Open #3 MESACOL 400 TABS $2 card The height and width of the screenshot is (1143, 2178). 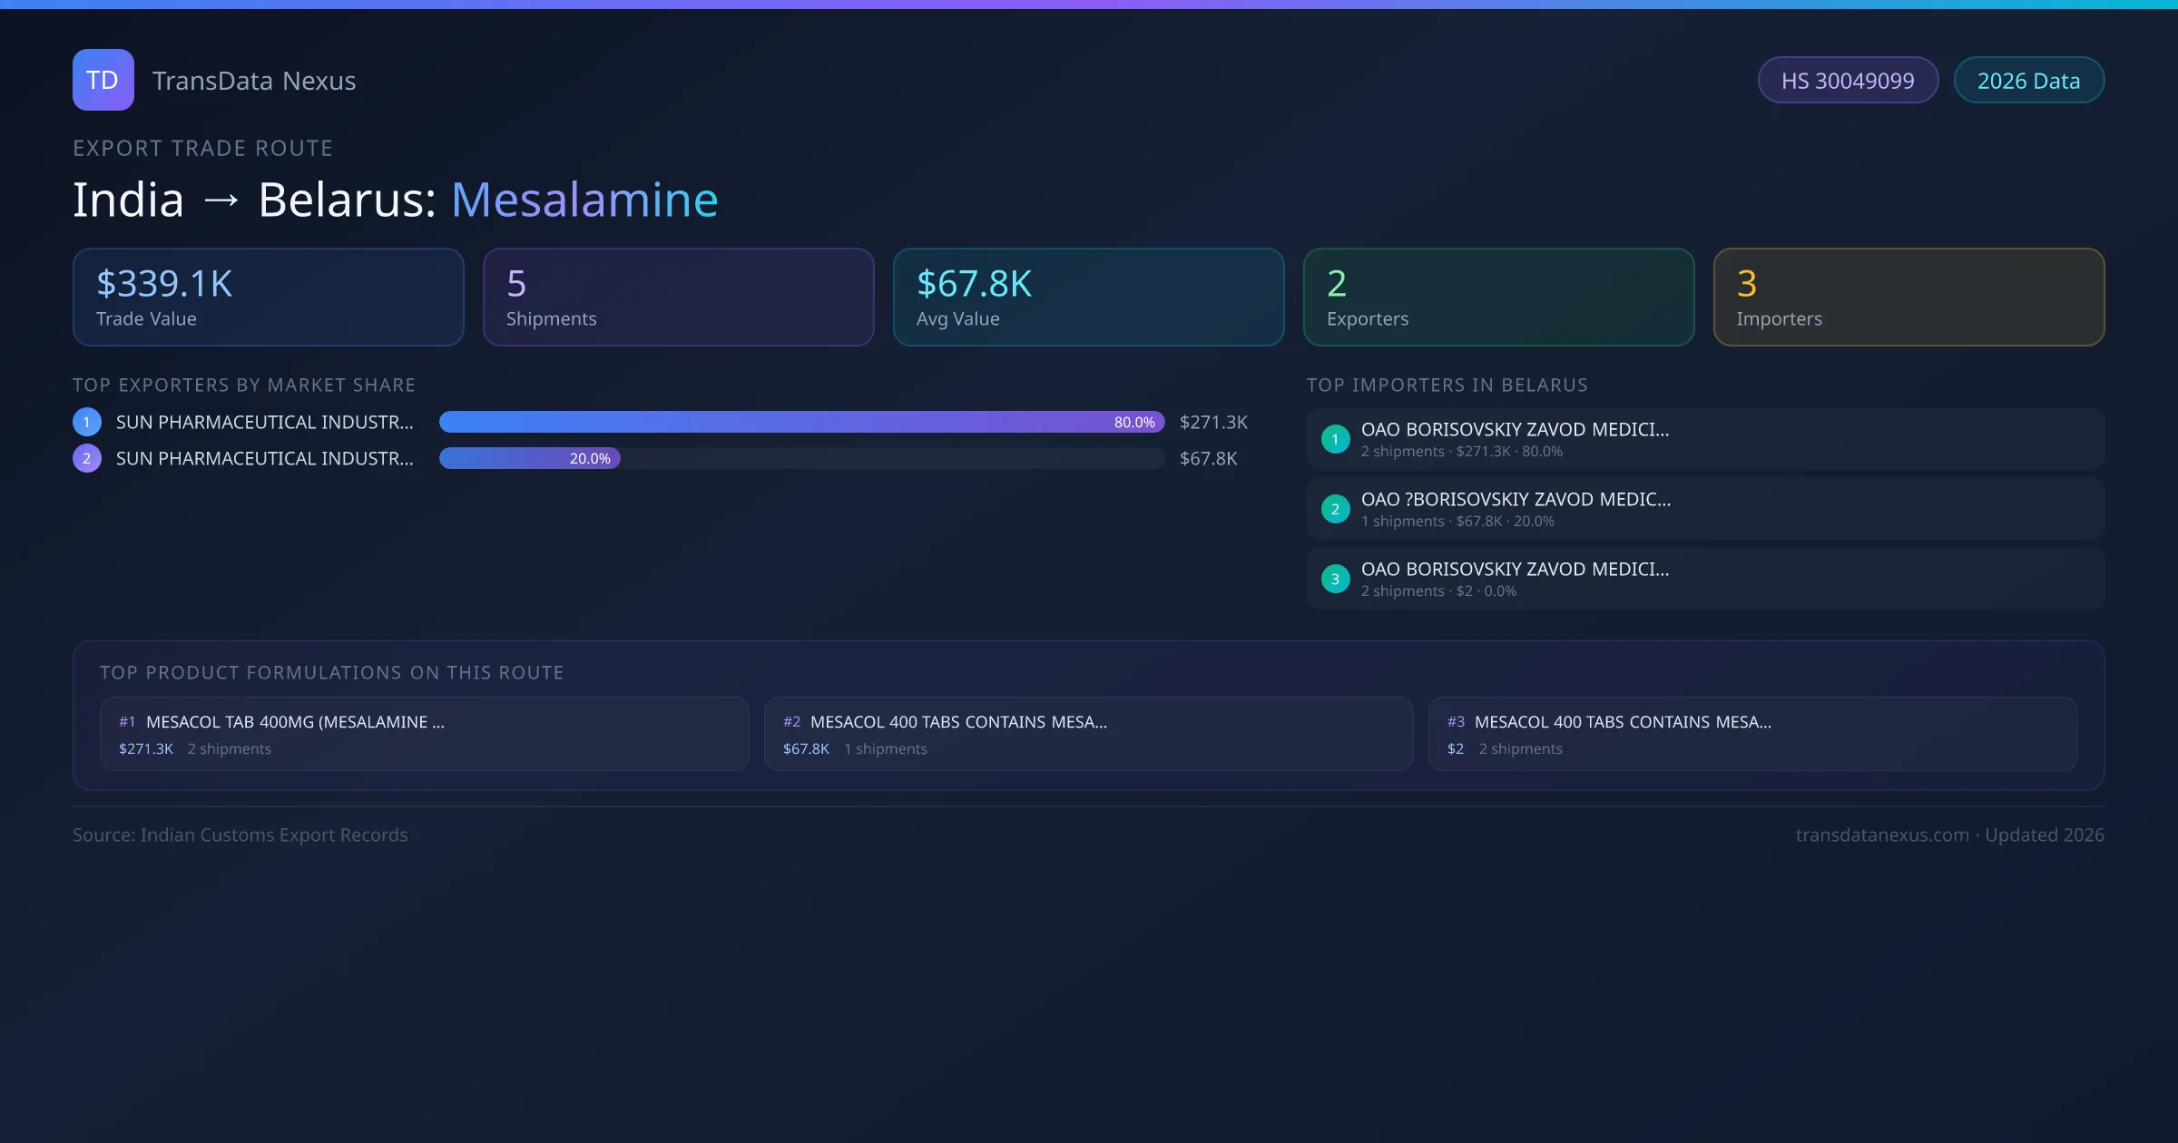[x=1752, y=734]
